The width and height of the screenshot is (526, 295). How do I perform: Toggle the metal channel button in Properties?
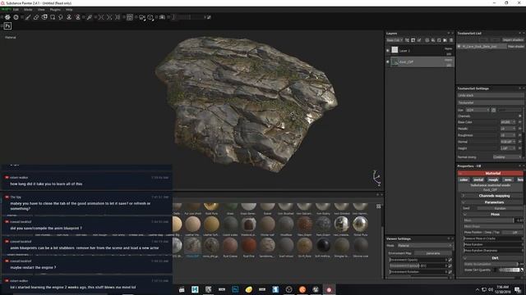click(x=478, y=180)
